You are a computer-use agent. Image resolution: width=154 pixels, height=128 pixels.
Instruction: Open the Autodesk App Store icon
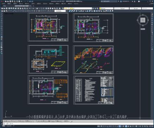tap(135, 1)
